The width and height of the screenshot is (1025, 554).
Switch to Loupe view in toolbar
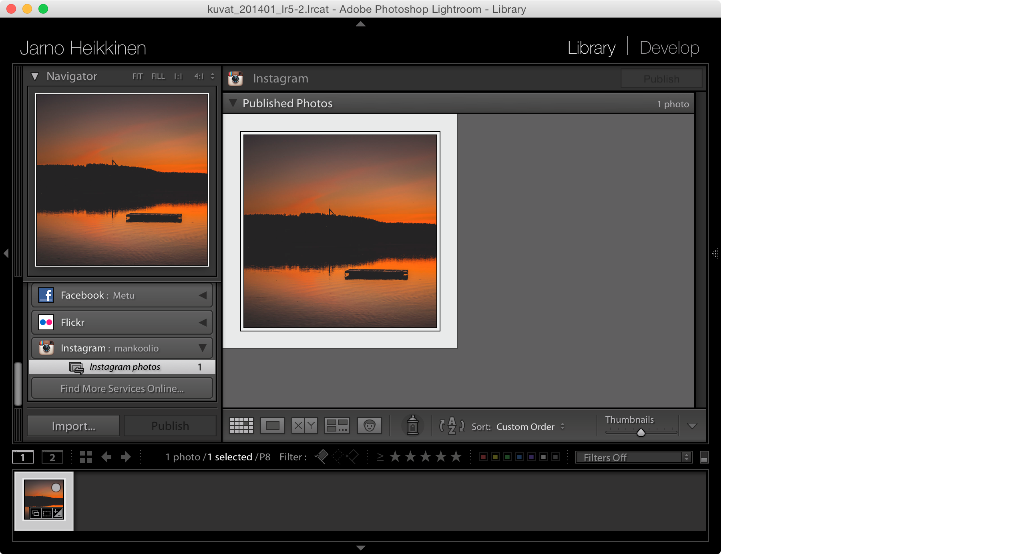click(273, 426)
